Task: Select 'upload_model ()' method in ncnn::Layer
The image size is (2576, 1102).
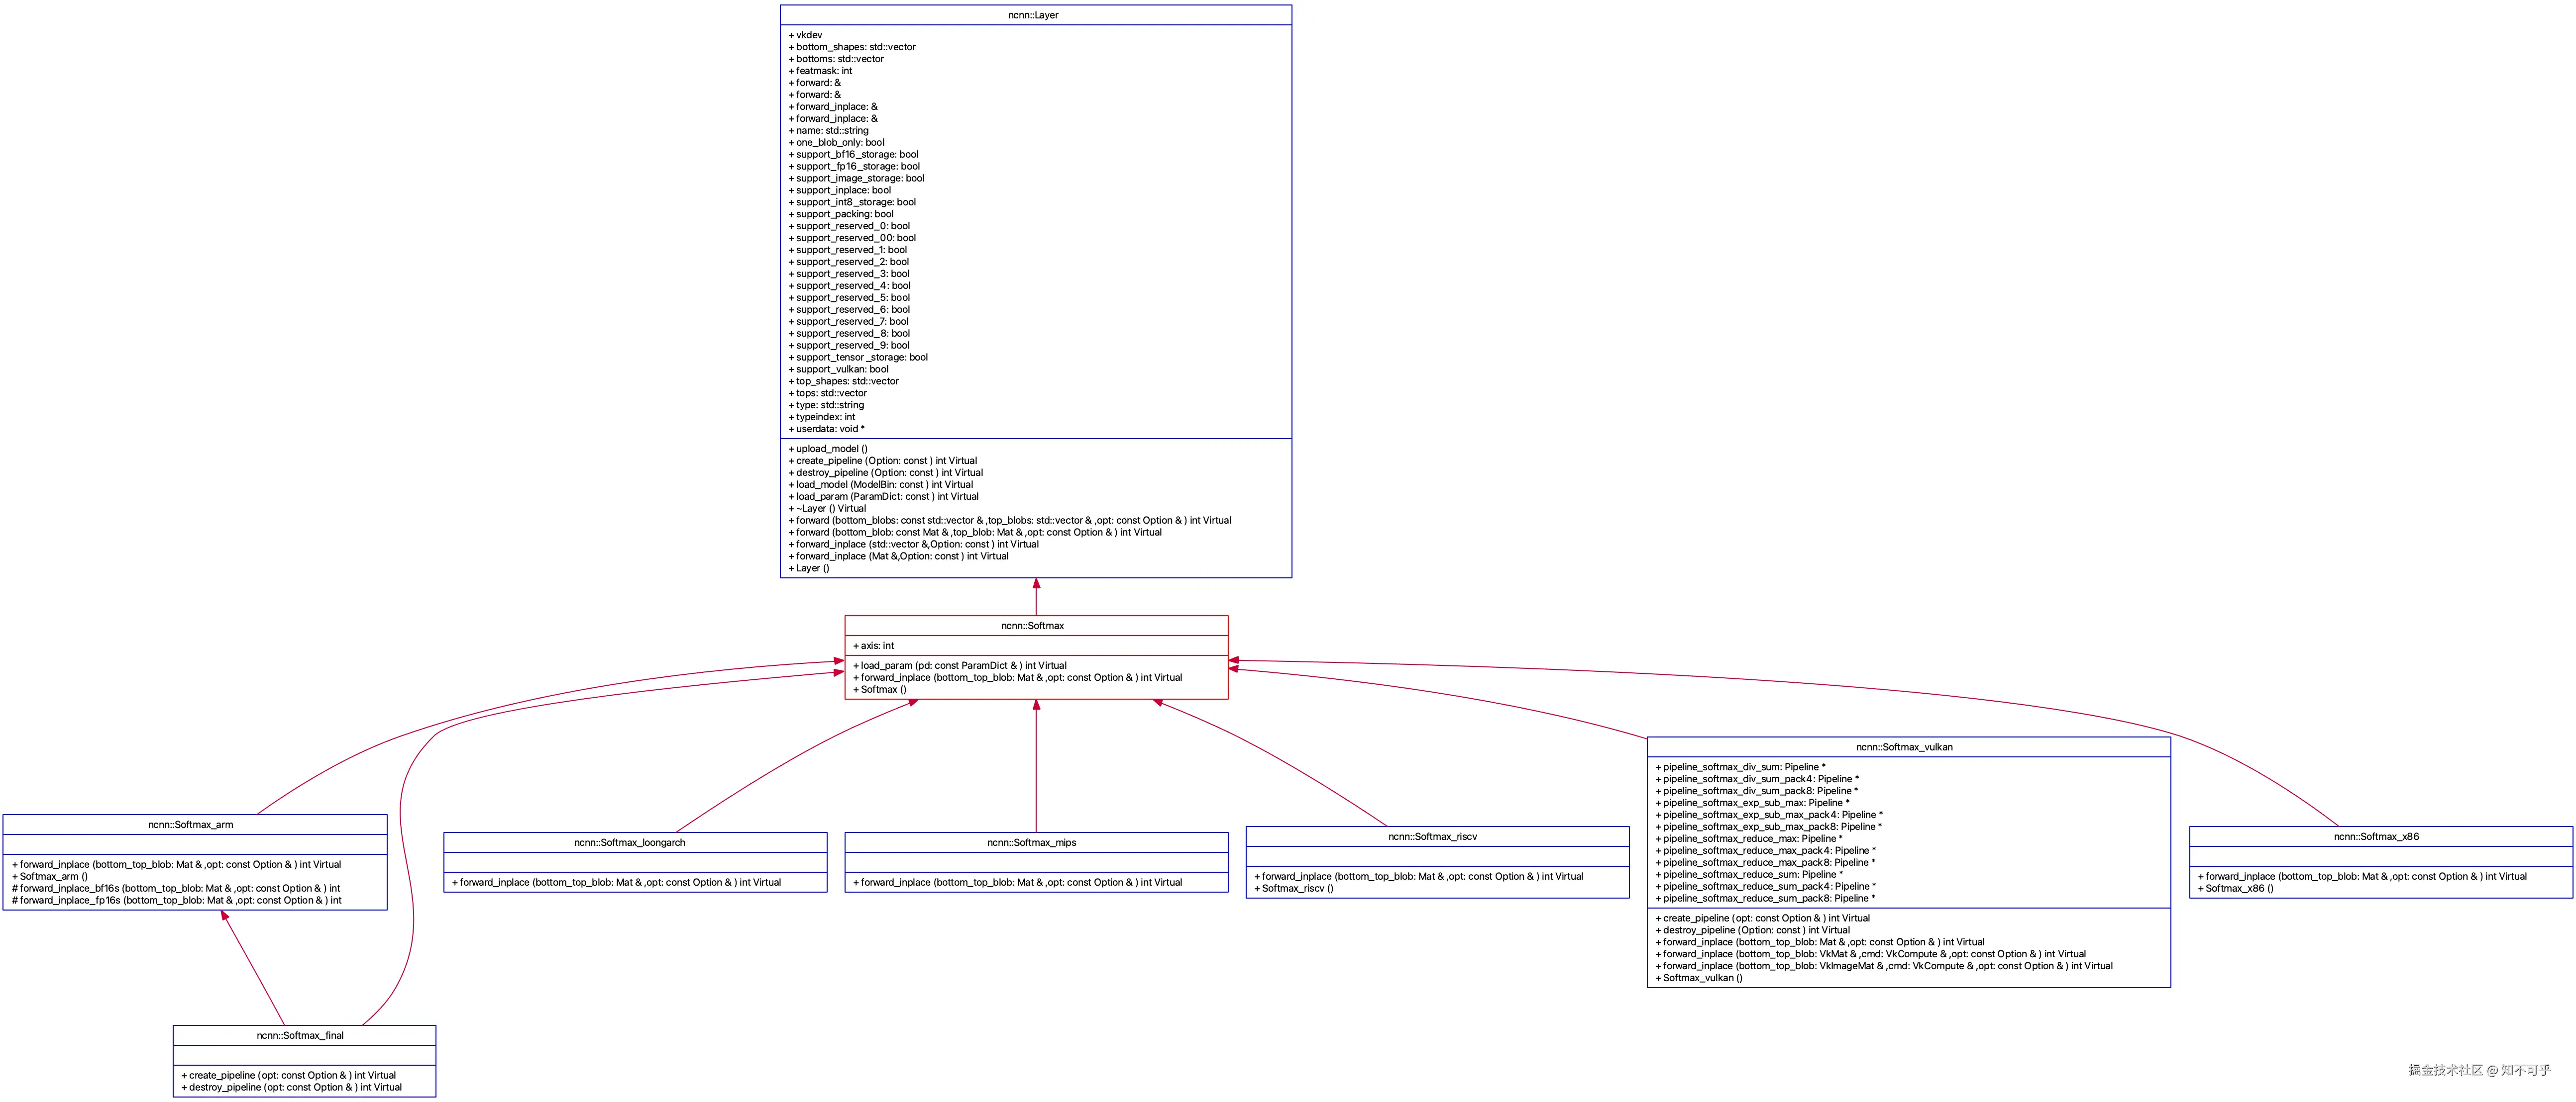Action: click(x=828, y=450)
